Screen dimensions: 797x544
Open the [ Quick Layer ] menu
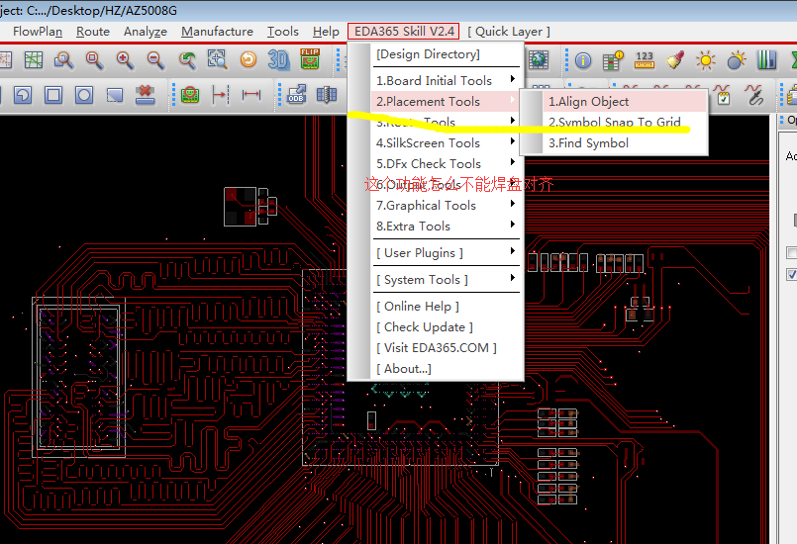[509, 32]
